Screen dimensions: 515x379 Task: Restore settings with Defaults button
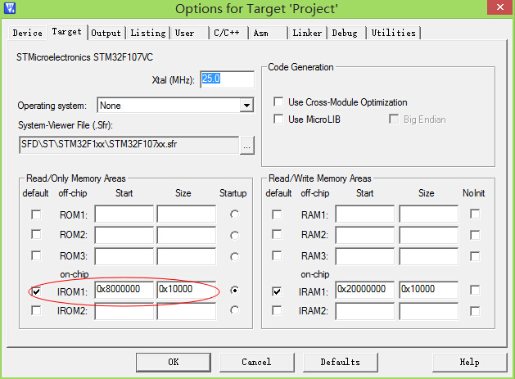(341, 363)
